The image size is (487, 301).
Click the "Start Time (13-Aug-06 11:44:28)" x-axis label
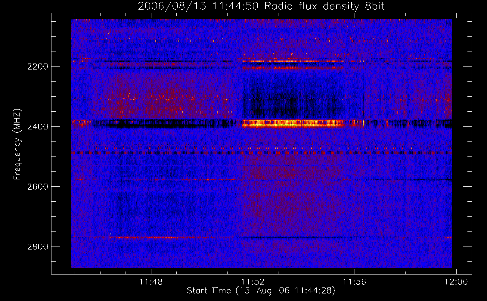tap(261, 291)
